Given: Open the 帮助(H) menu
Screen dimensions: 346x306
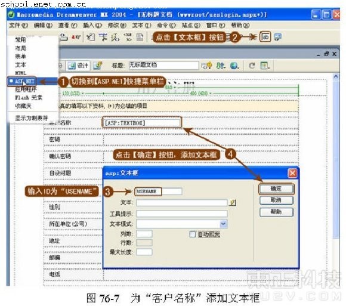Looking at the screenshot, I should 240,26.
